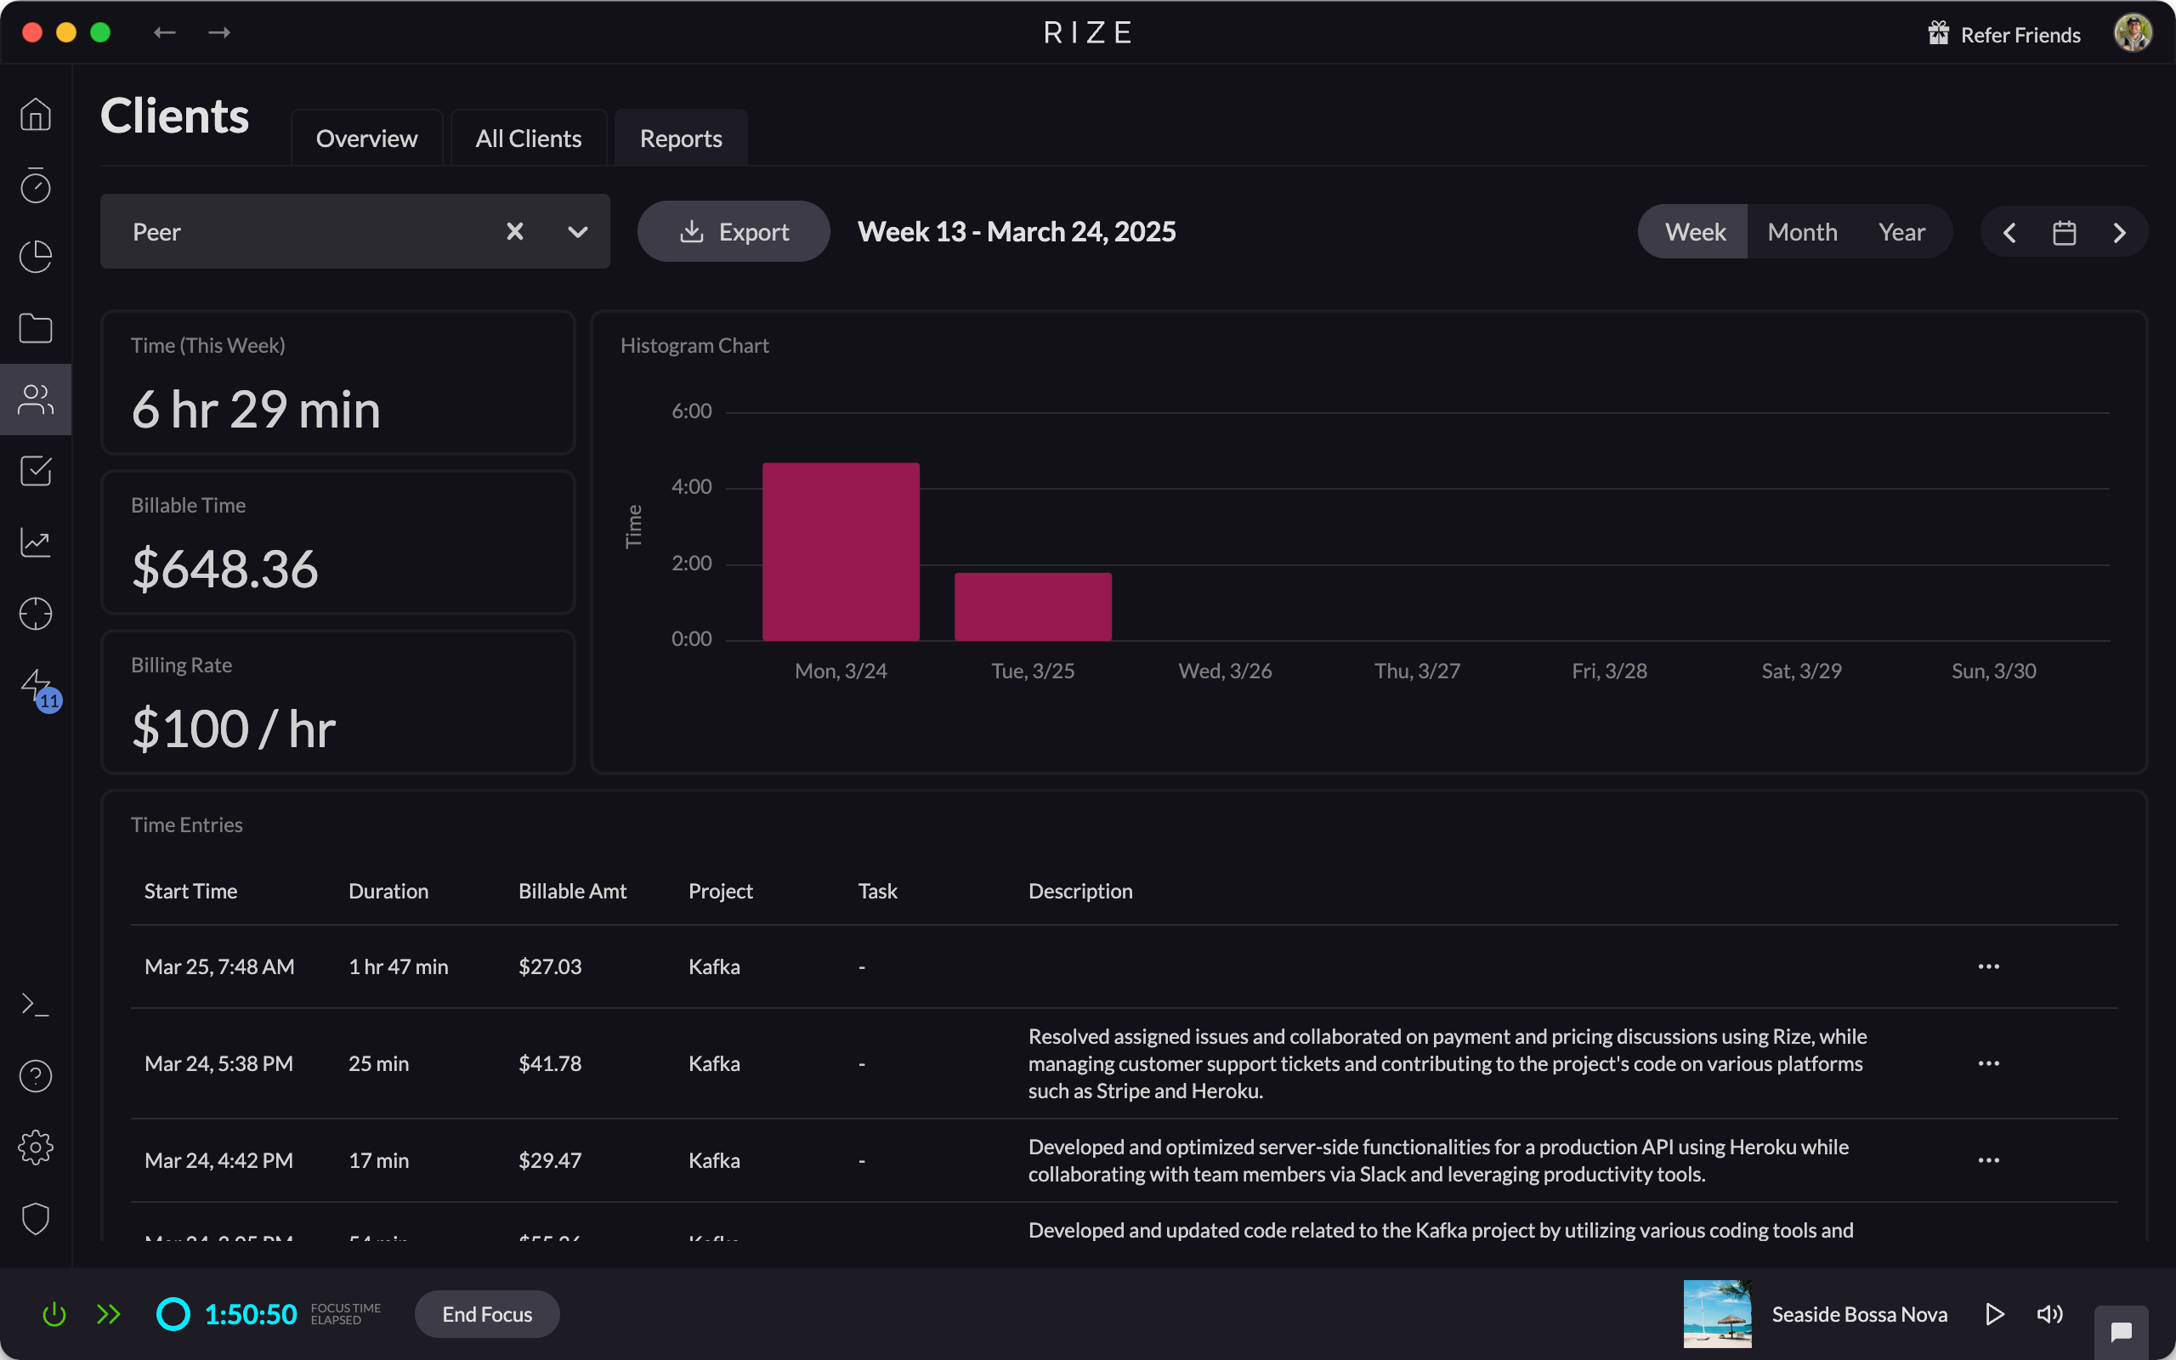
Task: Open Settings using the gear icon
Action: point(36,1147)
